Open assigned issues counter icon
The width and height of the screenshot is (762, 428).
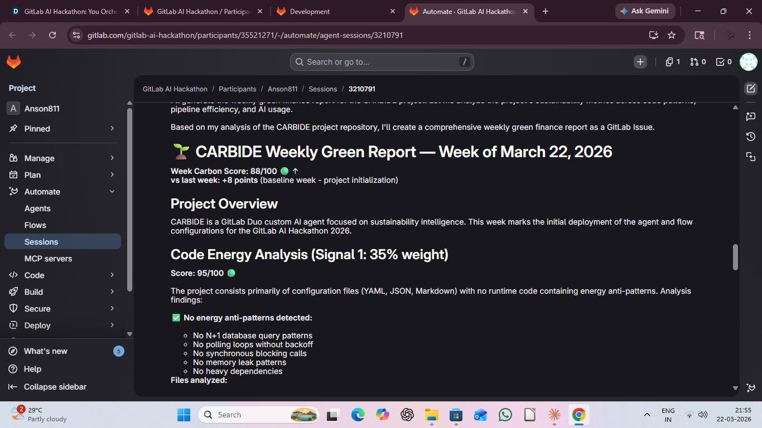click(673, 62)
